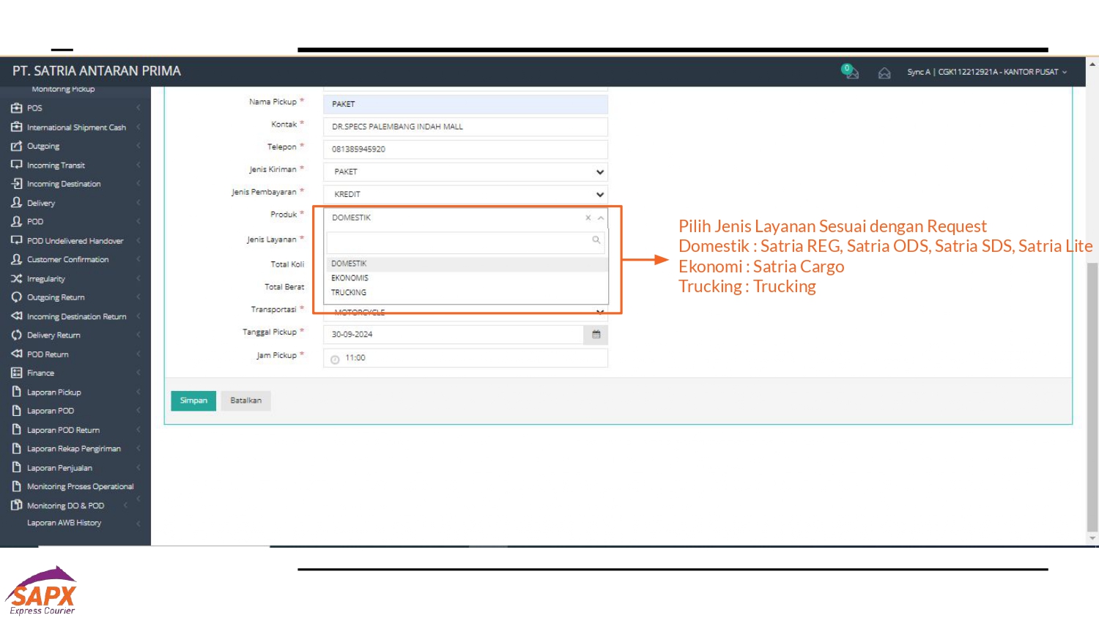
Task: Click the Batalkan button
Action: 245,401
